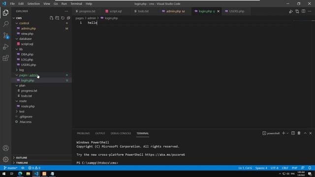This screenshot has height=177, width=315.
Task: Open the Accounts menu icon
Action: 5,148
